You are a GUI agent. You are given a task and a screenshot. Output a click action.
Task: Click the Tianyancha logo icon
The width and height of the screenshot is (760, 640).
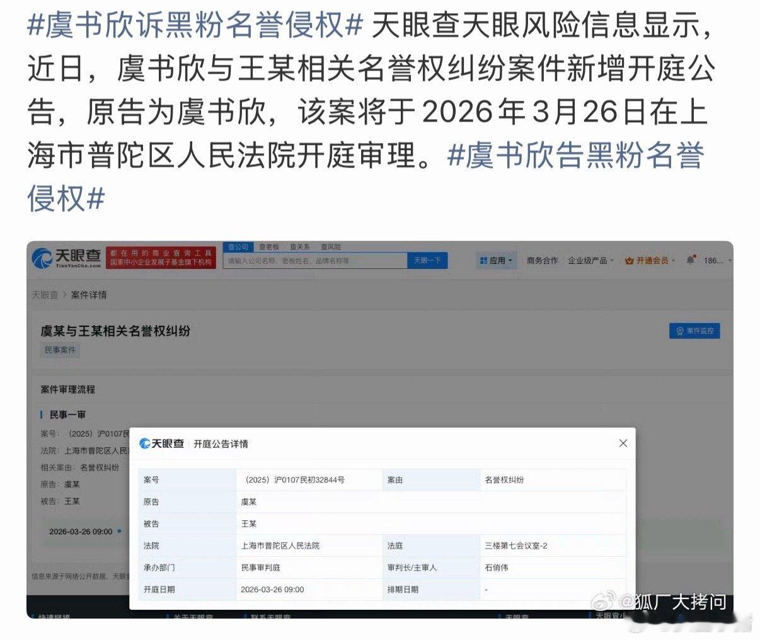coord(41,259)
